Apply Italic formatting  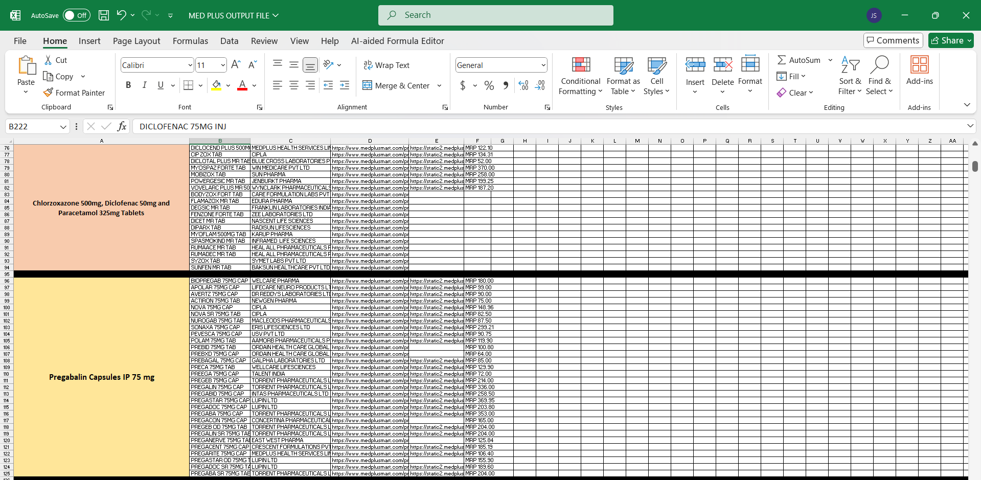[x=145, y=85]
